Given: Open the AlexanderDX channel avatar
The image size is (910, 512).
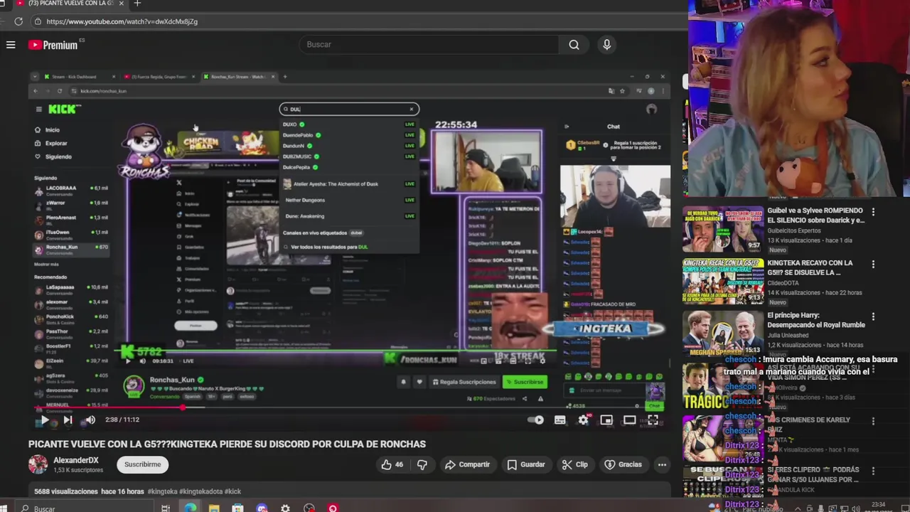Looking at the screenshot, I should tap(38, 464).
